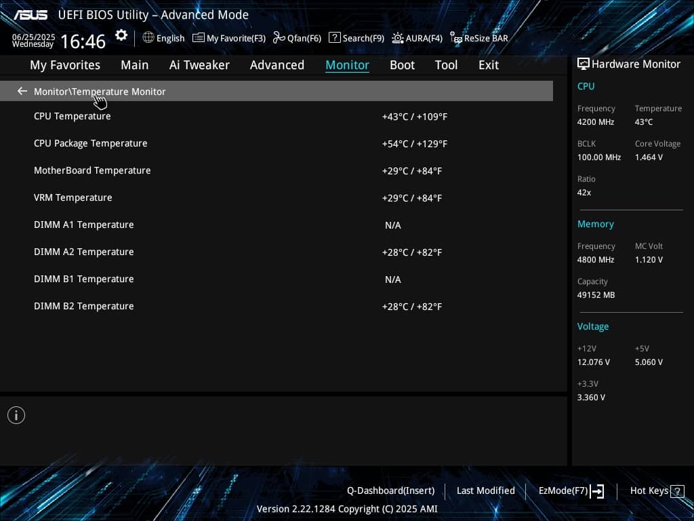The height and width of the screenshot is (521, 694).
Task: Click Monitor\Temperature Monitor breadcrumb
Action: click(x=100, y=92)
